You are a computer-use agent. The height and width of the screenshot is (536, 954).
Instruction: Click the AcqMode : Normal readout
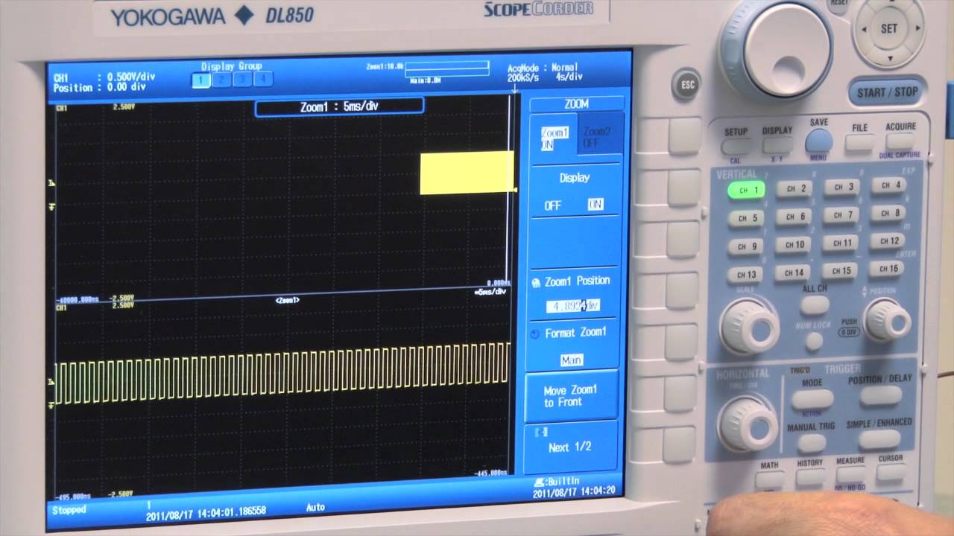coord(543,68)
